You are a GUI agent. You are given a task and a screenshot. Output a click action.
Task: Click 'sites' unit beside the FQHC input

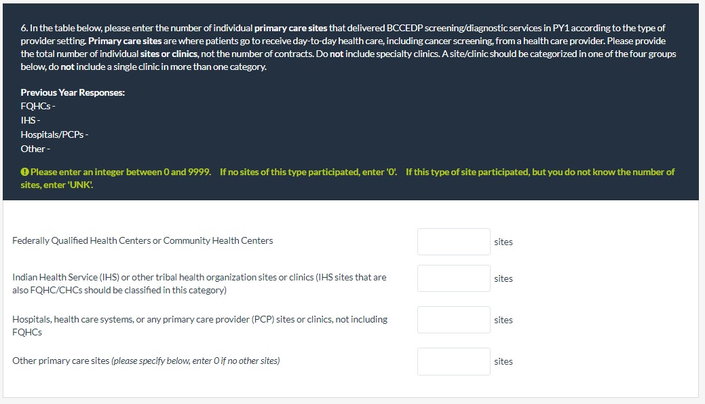click(503, 242)
